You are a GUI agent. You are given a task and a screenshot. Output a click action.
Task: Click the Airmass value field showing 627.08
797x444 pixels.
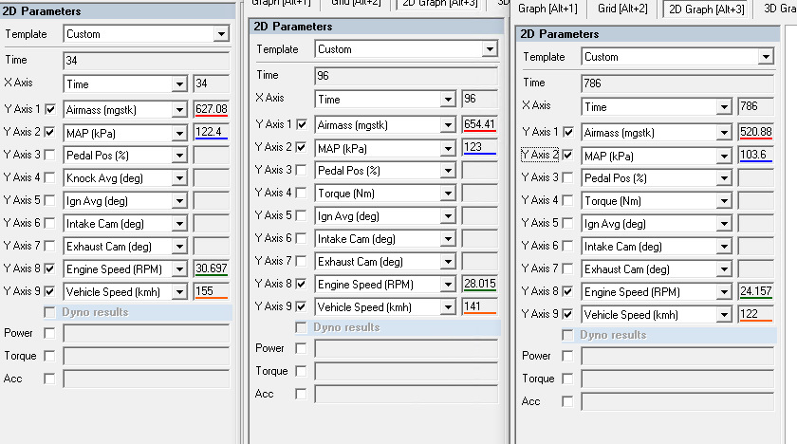(x=211, y=109)
